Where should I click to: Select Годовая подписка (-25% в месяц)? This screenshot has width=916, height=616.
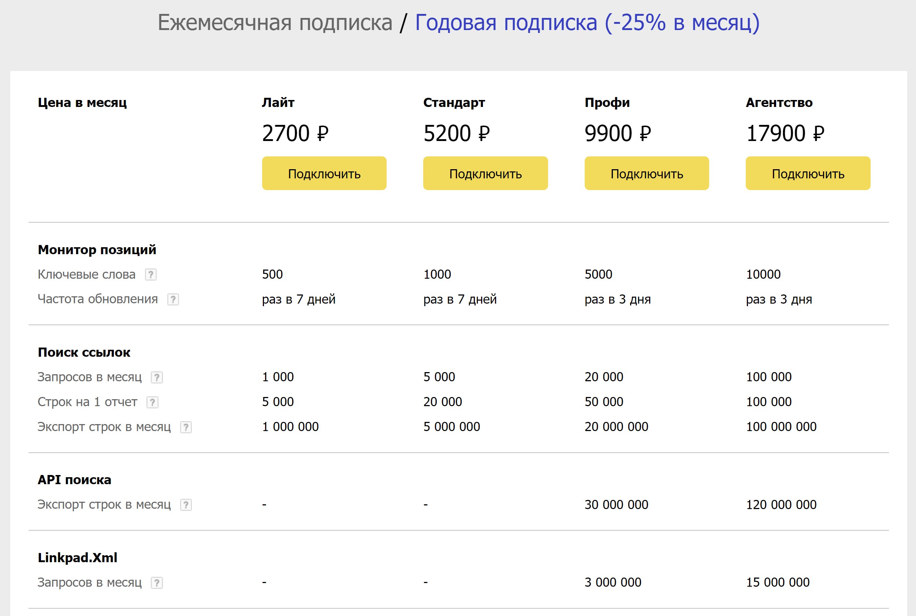[587, 22]
